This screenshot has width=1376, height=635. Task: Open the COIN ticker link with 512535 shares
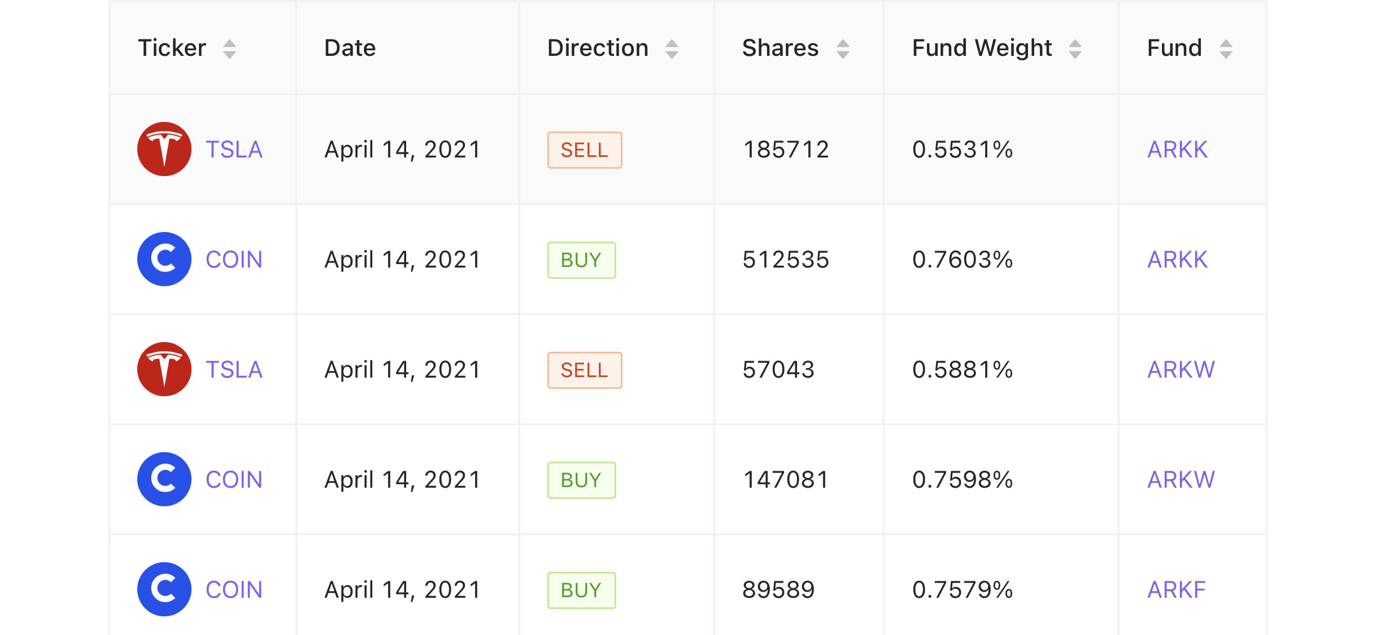coord(234,260)
